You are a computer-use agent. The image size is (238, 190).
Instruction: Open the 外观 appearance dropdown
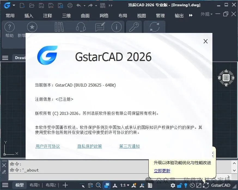click(206, 14)
